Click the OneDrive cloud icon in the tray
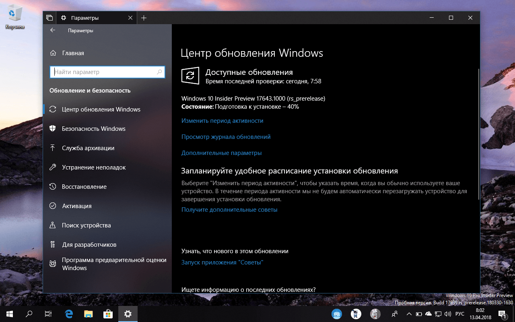515x322 pixels. (428, 314)
